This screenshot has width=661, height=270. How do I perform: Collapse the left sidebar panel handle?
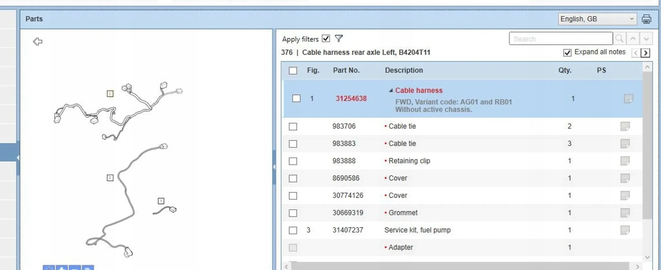click(18, 158)
